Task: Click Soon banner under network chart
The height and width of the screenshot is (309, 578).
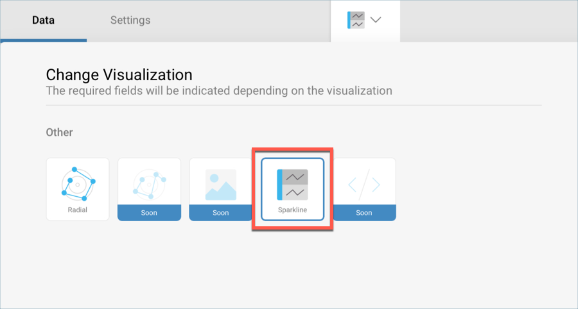Action: coord(149,213)
